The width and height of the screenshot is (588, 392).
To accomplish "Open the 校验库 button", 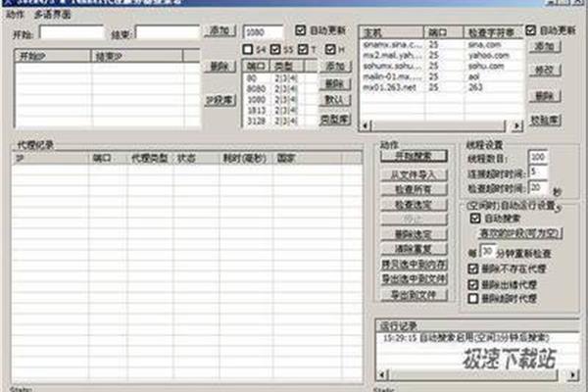I will (545, 120).
